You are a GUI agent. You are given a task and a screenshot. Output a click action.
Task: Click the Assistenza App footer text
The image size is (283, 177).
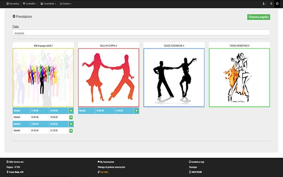click(x=198, y=162)
